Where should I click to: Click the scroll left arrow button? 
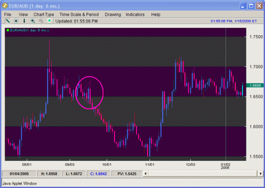point(145,174)
